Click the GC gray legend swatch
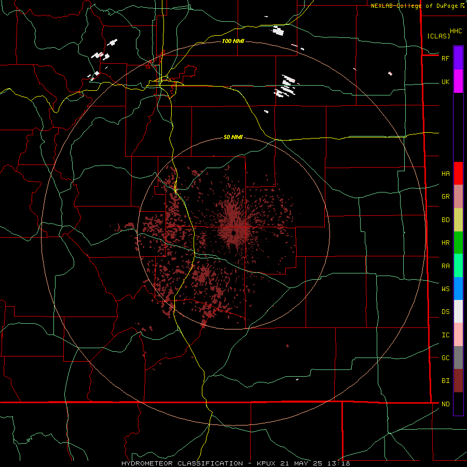The image size is (467, 467). [458, 358]
